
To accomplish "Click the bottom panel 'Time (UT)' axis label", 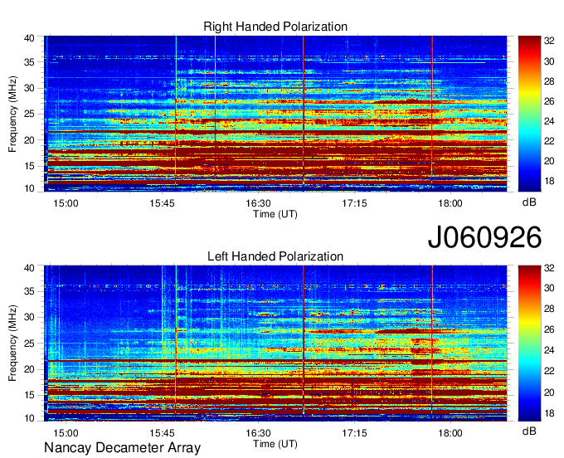I will [x=275, y=444].
